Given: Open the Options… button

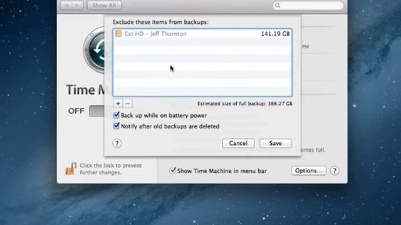Looking at the screenshot, I should pos(309,171).
